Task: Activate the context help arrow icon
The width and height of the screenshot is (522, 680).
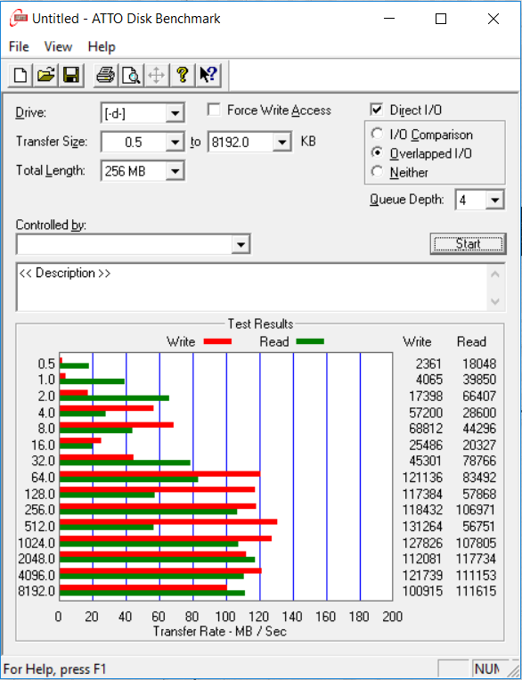Action: pos(208,75)
